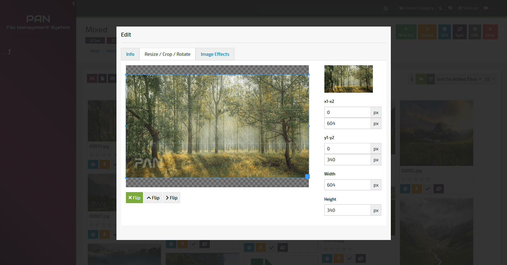This screenshot has height=265, width=507.
Task: Click the Flip button with right chevron
Action: pyautogui.click(x=172, y=198)
